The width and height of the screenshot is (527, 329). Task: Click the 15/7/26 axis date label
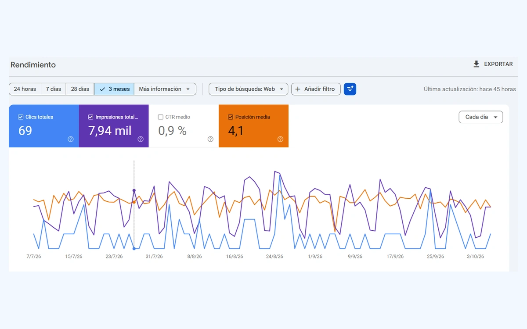(74, 257)
